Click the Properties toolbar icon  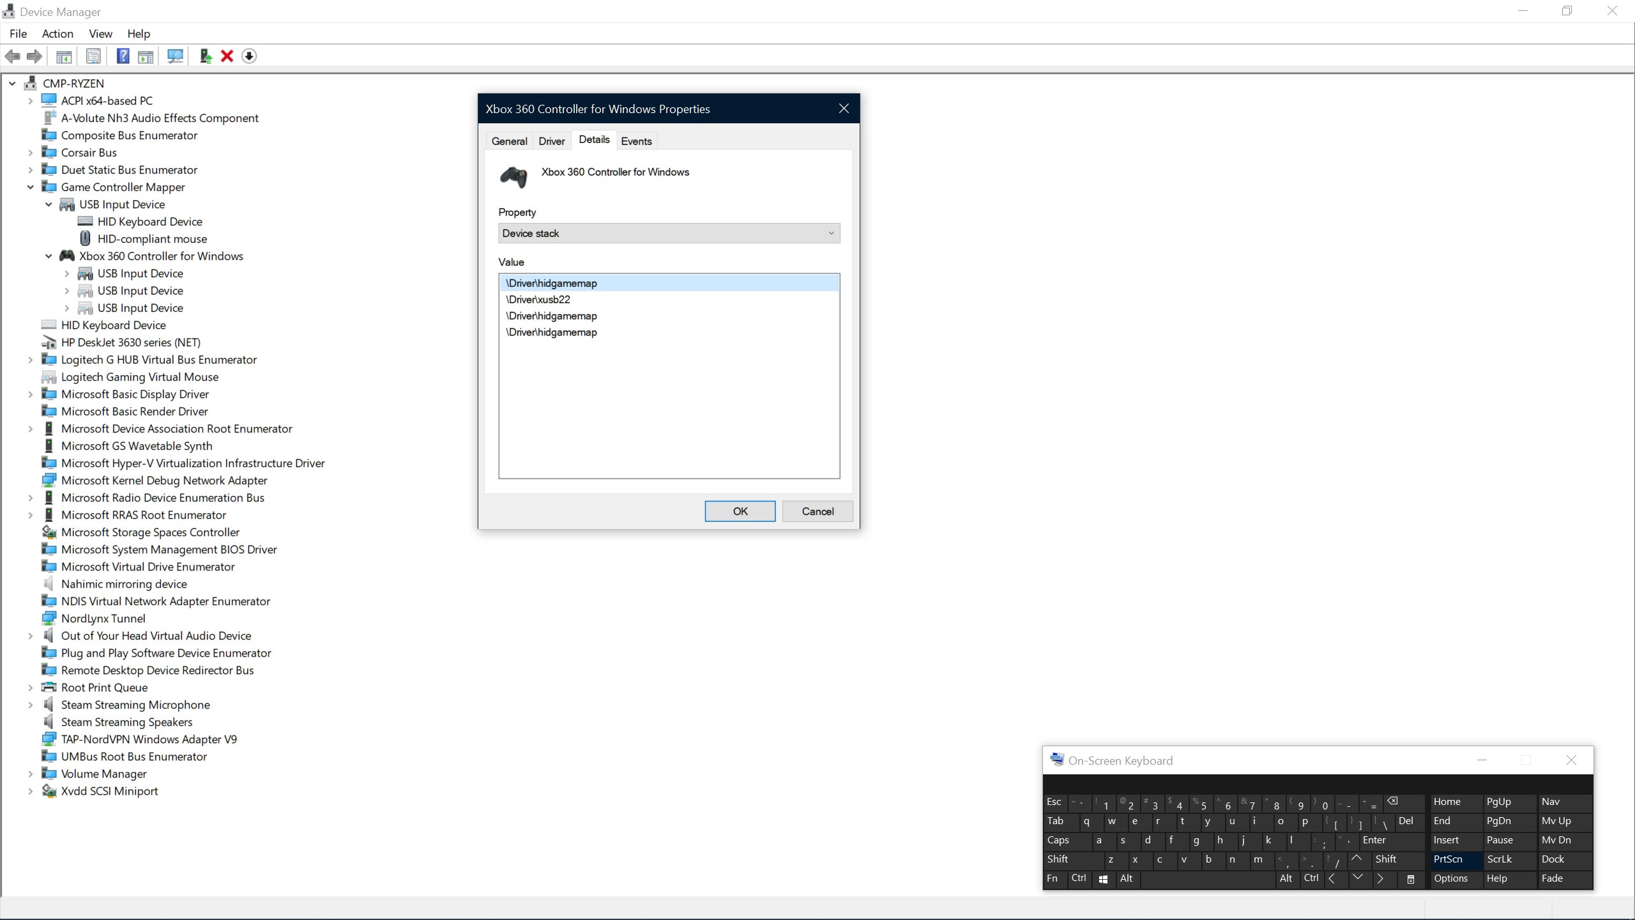[93, 56]
